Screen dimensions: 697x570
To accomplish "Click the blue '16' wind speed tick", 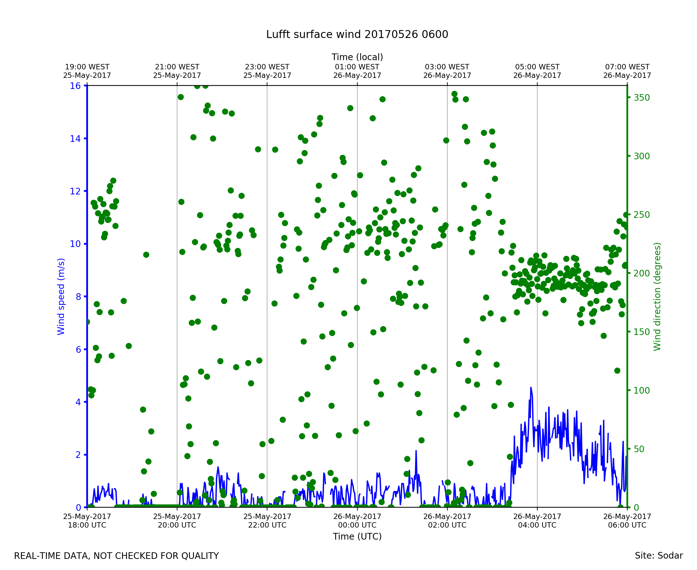I will click(x=75, y=86).
